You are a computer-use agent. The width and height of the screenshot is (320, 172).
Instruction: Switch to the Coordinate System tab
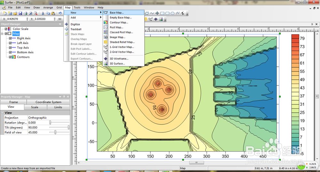click(48, 102)
